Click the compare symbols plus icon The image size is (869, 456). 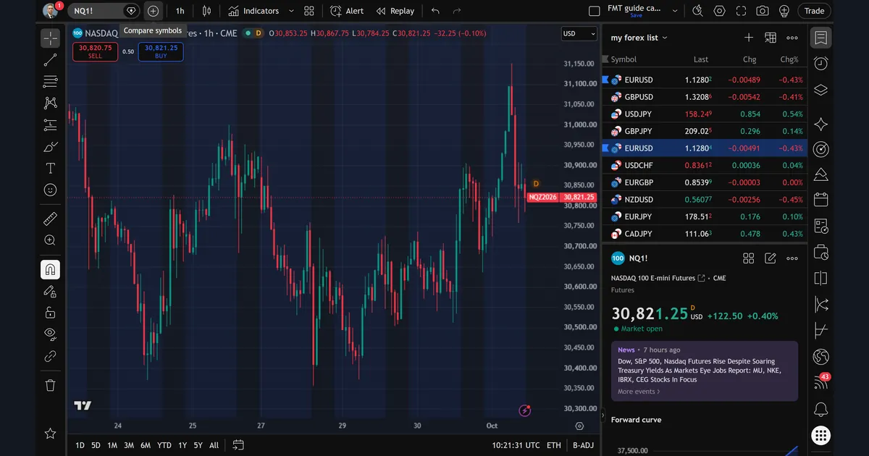tap(153, 11)
